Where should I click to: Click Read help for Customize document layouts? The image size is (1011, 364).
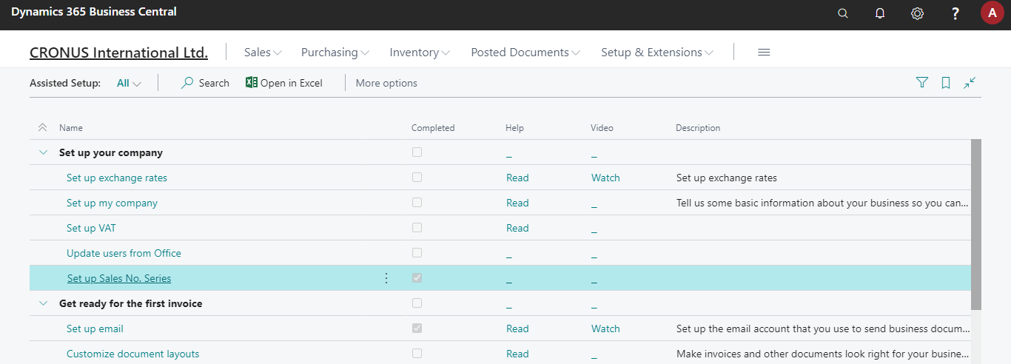pos(517,354)
